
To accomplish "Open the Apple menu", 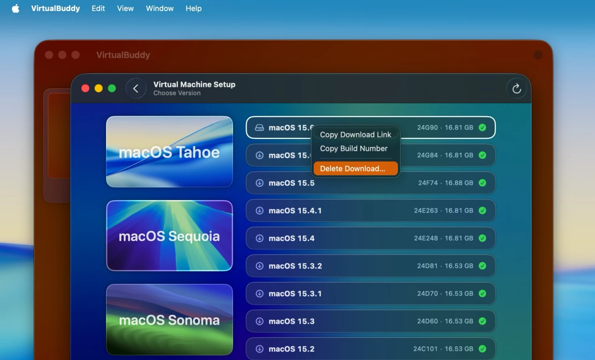I will pos(15,8).
